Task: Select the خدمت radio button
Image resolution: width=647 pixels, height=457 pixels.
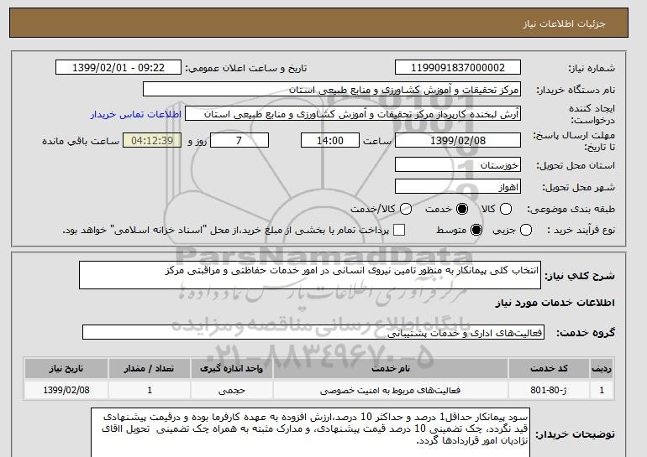Action: 462,209
